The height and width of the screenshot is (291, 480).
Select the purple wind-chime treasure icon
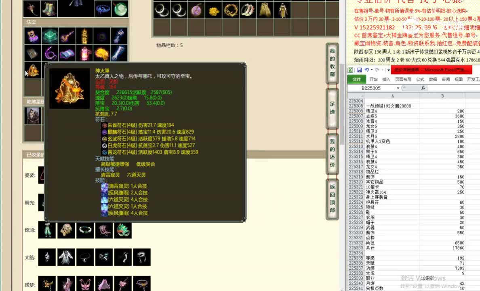coord(32,36)
